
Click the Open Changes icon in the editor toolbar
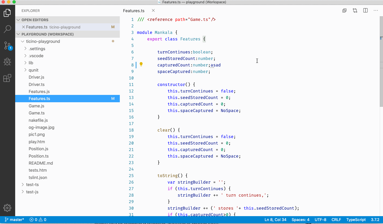pyautogui.click(x=355, y=10)
